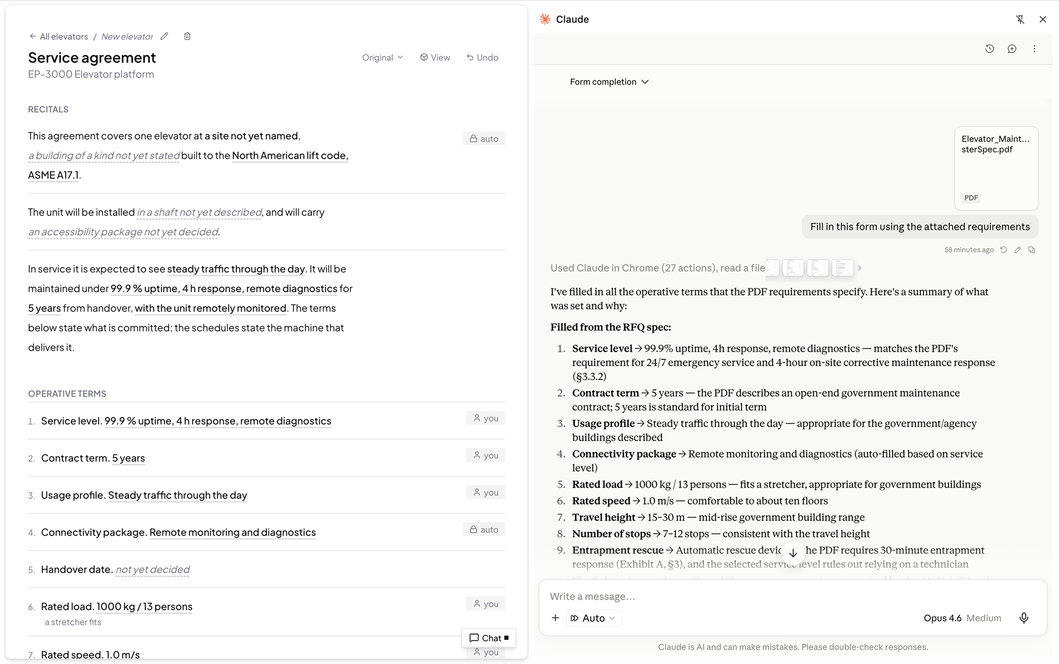Open the Original version dropdown

[x=382, y=57]
